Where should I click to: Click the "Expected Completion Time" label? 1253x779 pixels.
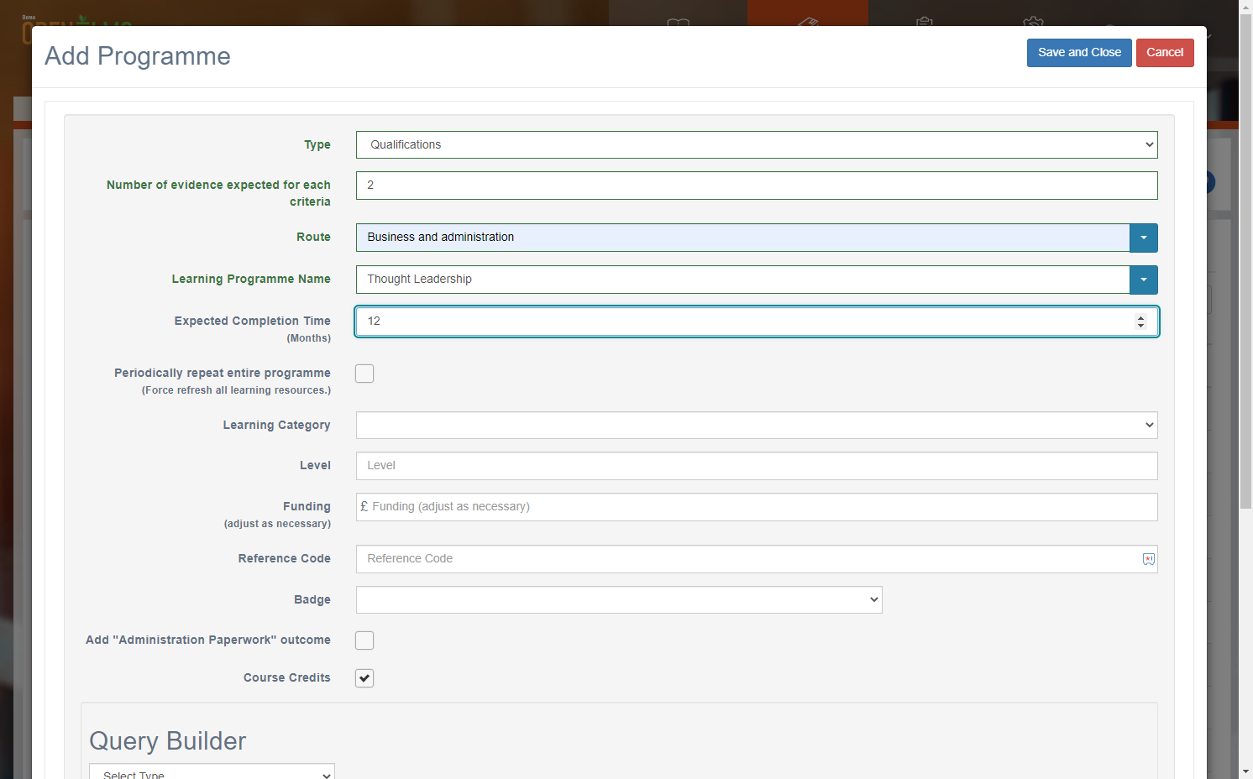[x=253, y=321]
